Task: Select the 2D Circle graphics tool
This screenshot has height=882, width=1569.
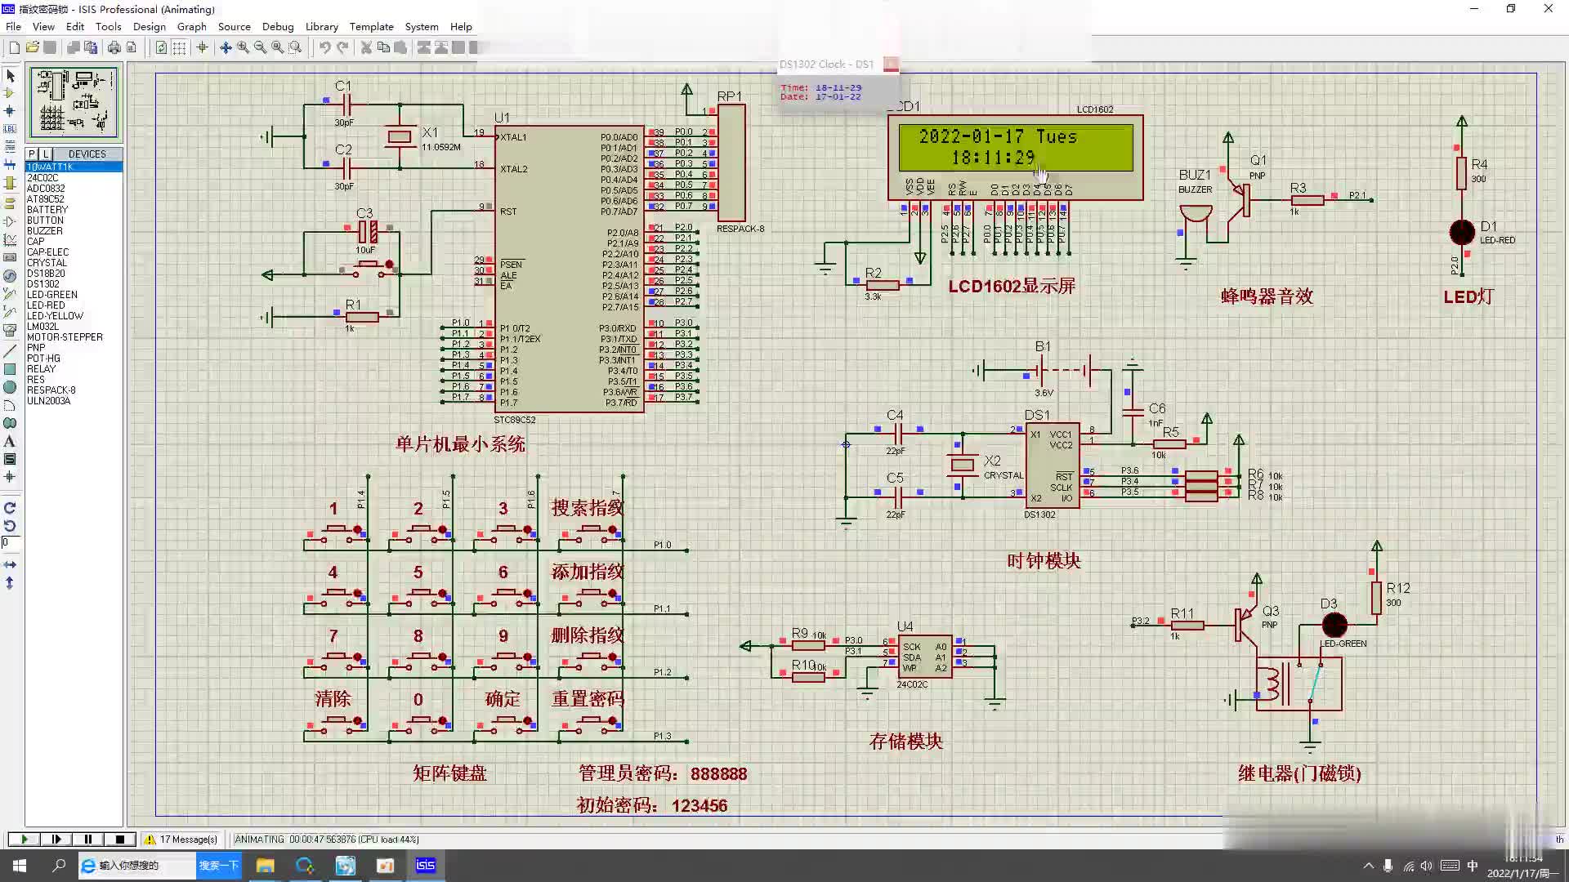Action: pos(10,387)
